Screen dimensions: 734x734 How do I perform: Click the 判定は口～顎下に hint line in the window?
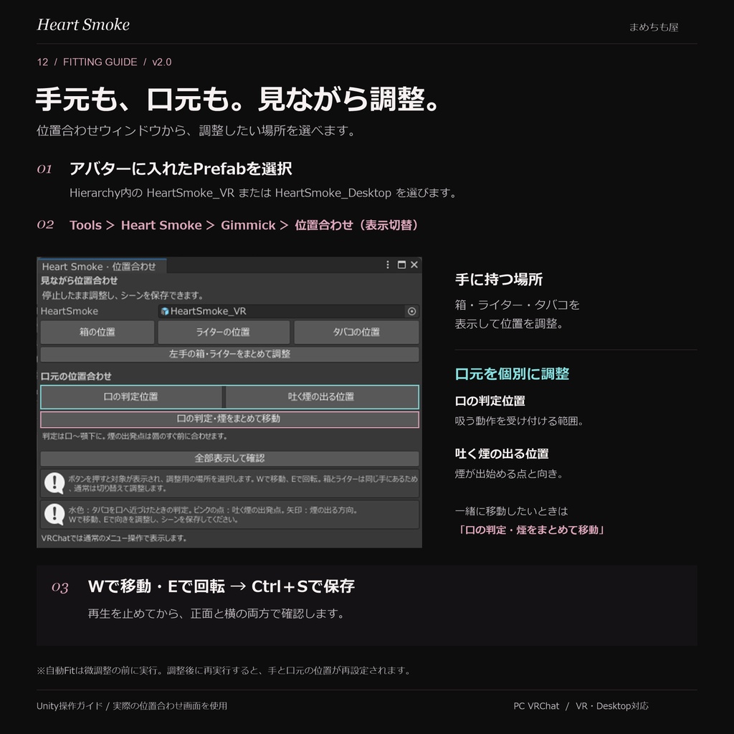(135, 437)
